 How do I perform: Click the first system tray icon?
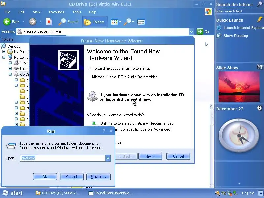[x=218, y=193]
